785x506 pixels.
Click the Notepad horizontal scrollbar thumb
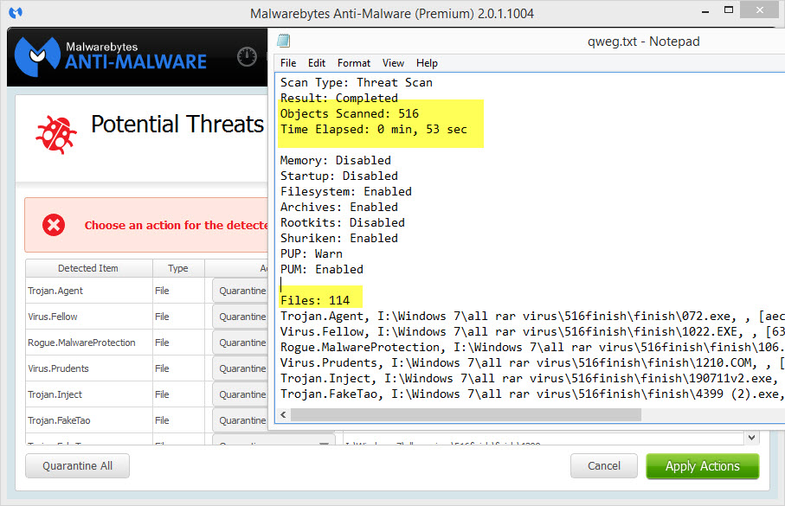pyautogui.click(x=466, y=414)
